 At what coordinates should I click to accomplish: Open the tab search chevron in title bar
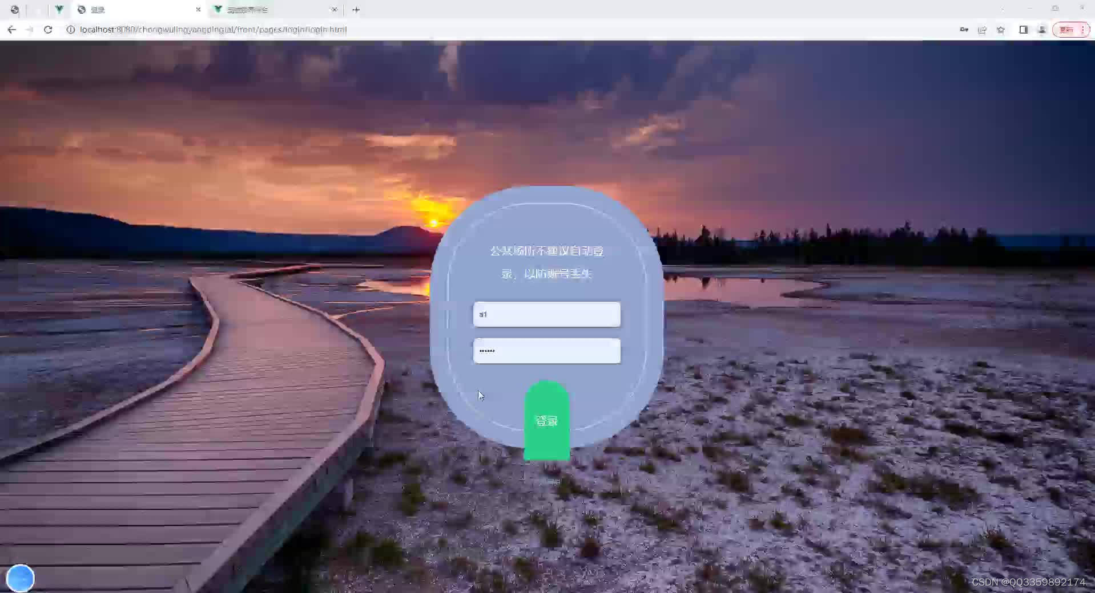pyautogui.click(x=1003, y=9)
